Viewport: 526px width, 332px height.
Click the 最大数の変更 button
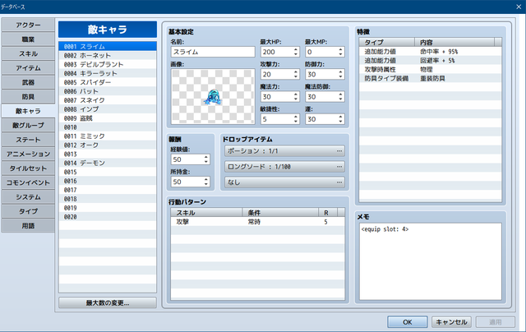click(108, 302)
